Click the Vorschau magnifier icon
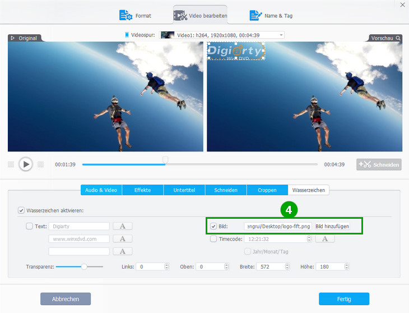 [398, 38]
